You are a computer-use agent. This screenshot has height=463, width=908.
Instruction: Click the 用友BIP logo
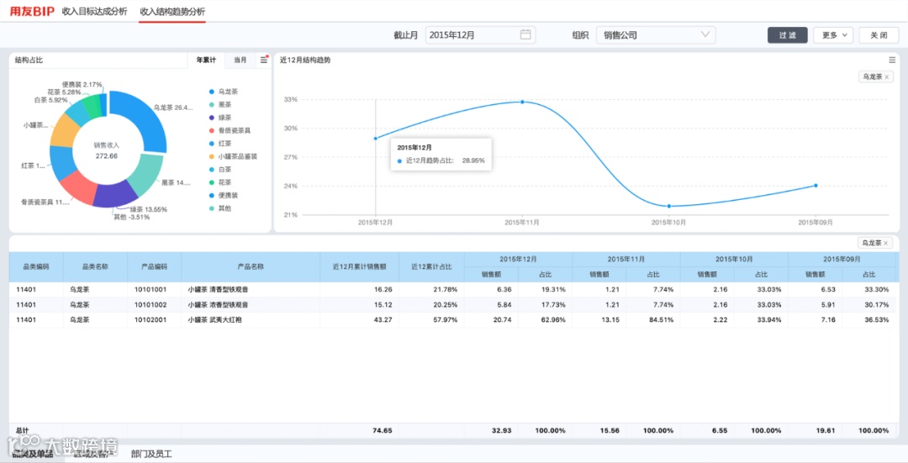pyautogui.click(x=32, y=12)
